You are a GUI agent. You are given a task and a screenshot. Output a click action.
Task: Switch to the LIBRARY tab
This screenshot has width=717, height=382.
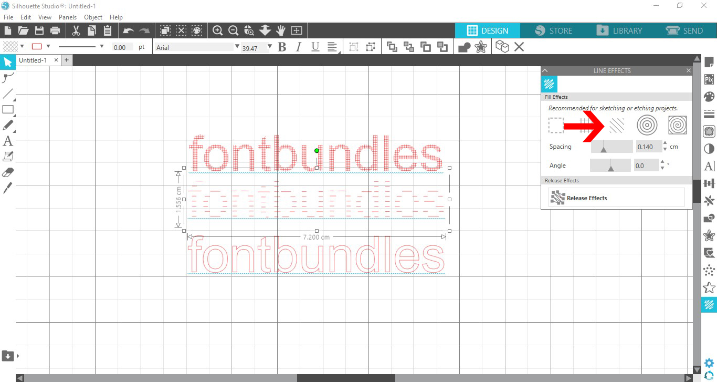(x=619, y=30)
